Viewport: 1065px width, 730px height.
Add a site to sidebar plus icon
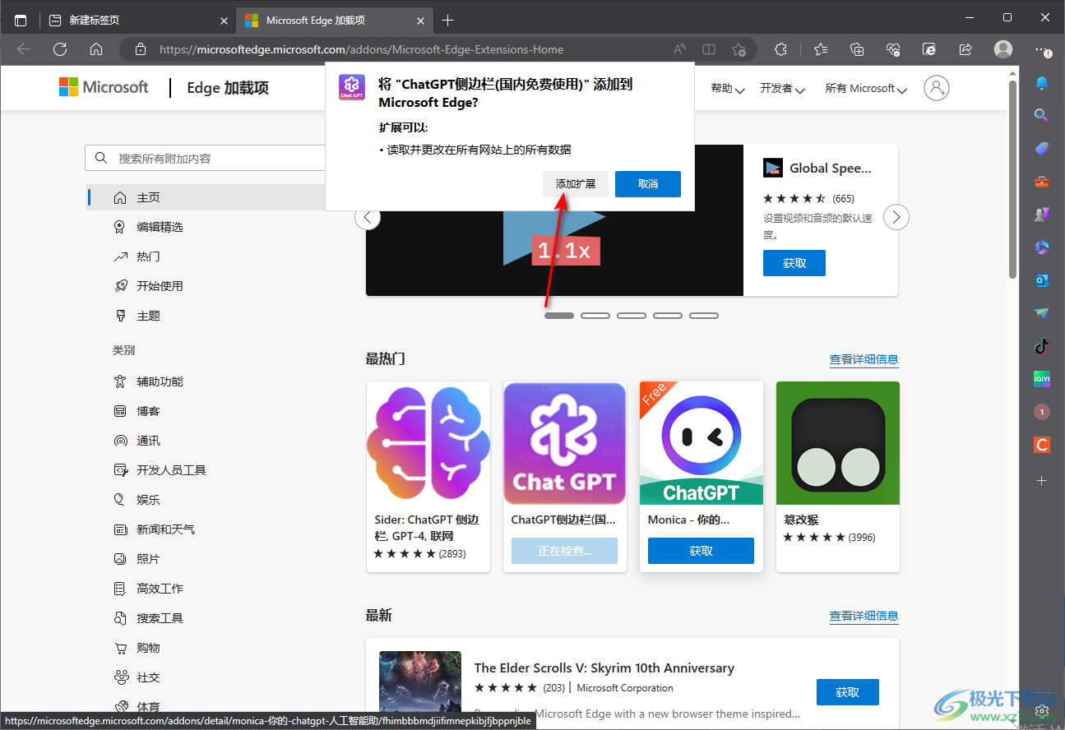(x=1042, y=480)
